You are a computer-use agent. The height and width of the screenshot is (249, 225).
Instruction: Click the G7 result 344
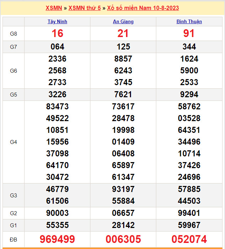tap(189, 47)
